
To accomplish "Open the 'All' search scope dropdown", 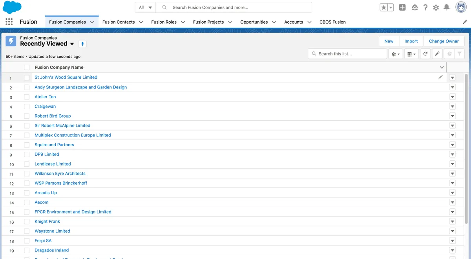I will pos(145,7).
